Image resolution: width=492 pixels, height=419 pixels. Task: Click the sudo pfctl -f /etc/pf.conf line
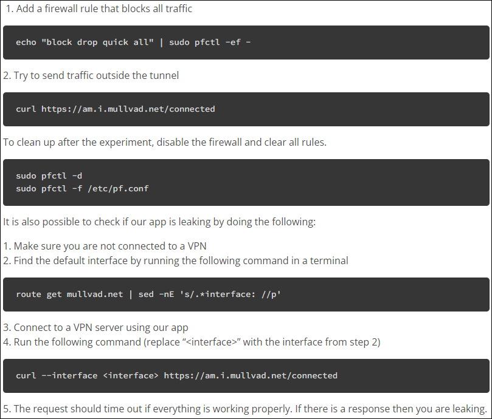click(x=82, y=189)
